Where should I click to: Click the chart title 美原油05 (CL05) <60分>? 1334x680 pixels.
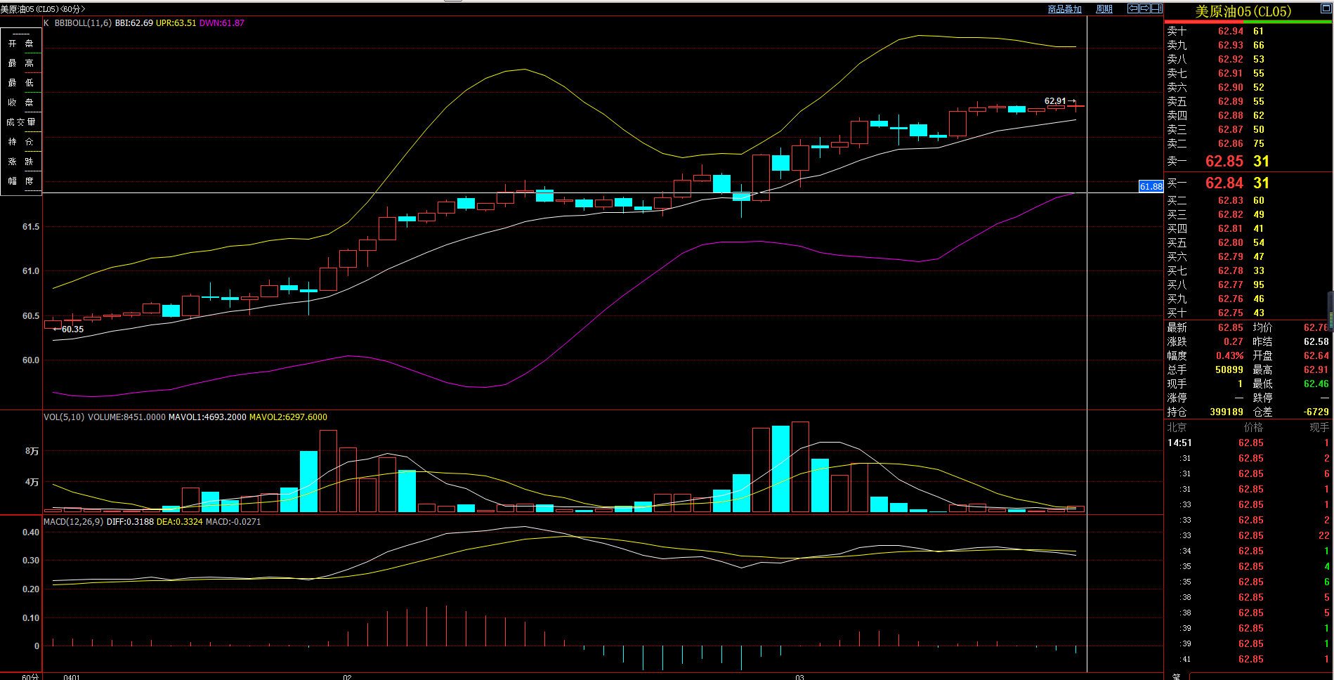click(43, 9)
